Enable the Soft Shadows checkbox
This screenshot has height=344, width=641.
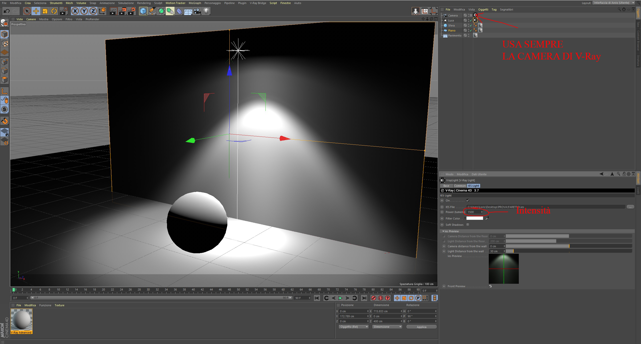(x=468, y=225)
